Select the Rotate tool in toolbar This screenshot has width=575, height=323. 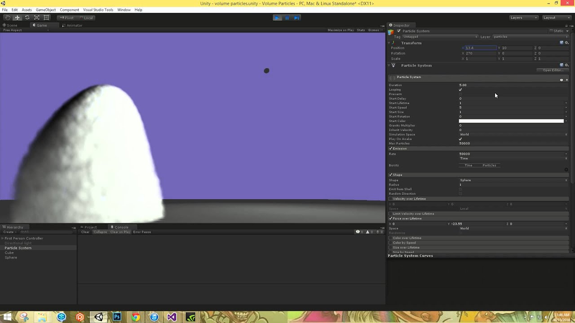tap(27, 17)
